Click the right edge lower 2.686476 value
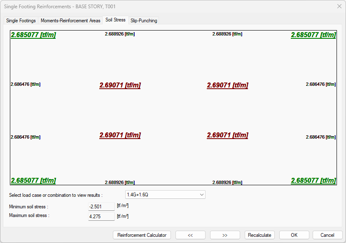 [321, 137]
